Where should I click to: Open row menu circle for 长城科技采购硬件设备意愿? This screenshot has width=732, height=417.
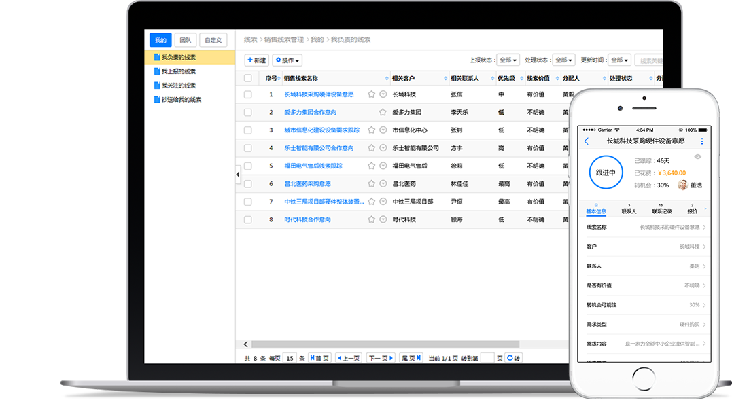click(x=383, y=94)
